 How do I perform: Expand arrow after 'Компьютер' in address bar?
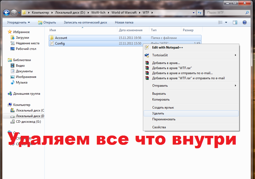[52, 13]
